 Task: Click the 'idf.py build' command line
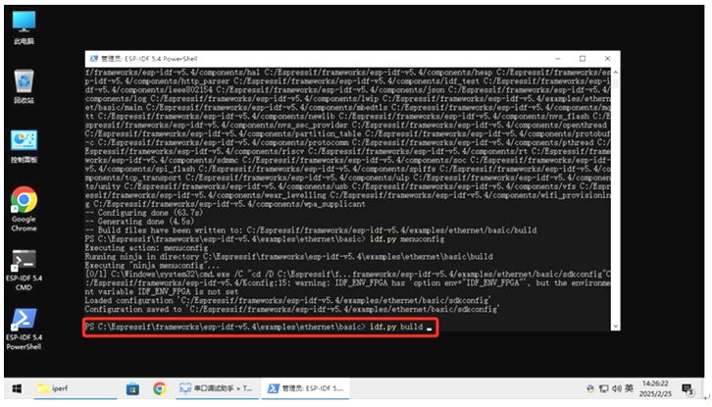pyautogui.click(x=258, y=327)
